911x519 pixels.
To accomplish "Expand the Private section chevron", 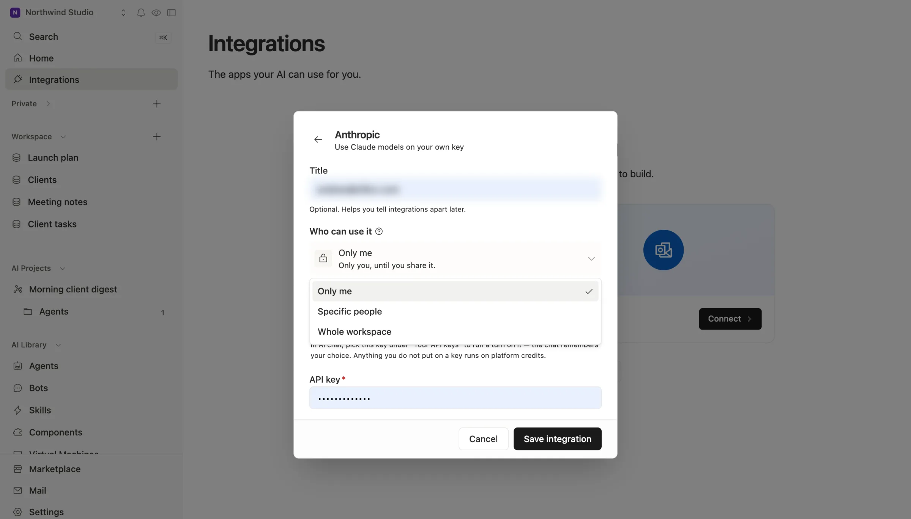I will pyautogui.click(x=48, y=104).
